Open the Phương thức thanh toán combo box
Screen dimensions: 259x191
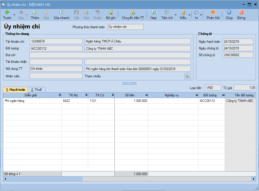[x=126, y=27]
